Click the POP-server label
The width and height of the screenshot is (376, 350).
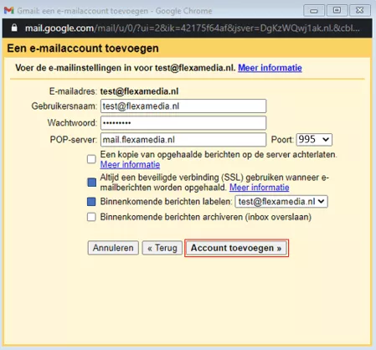tap(74, 140)
